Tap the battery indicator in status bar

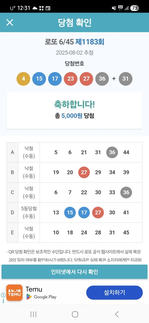pyautogui.click(x=135, y=8)
